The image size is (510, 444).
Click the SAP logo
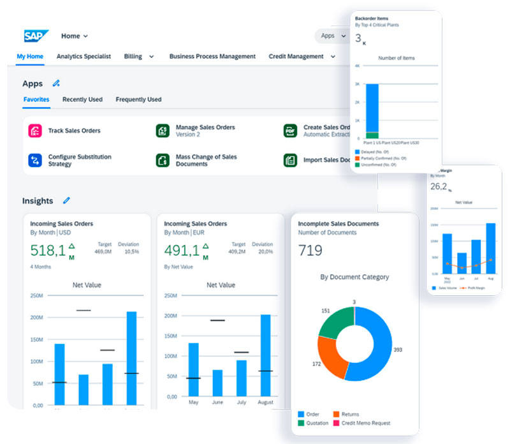coord(36,36)
